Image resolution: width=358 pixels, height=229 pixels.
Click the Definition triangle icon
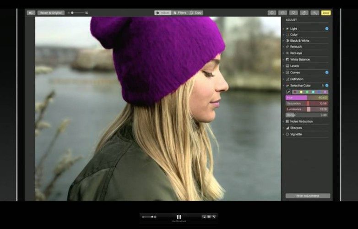click(287, 79)
